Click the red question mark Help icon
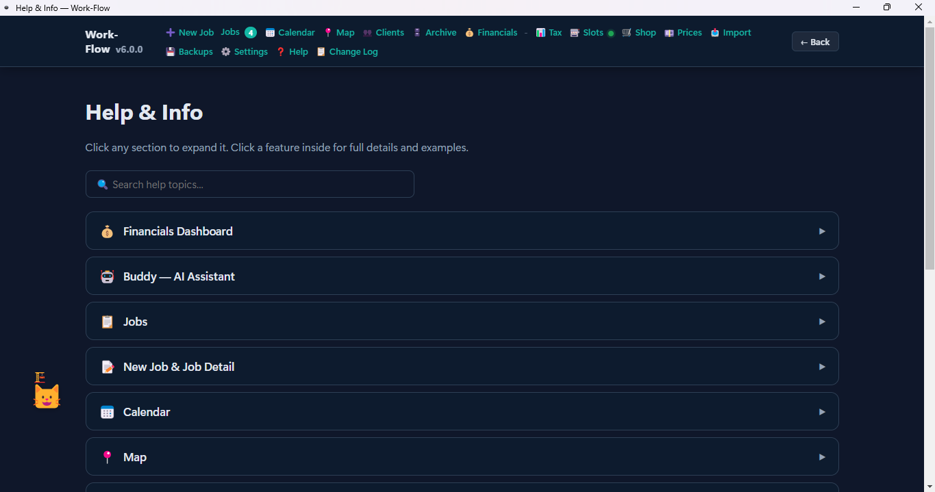Screen dimensions: 935x492 tap(281, 52)
